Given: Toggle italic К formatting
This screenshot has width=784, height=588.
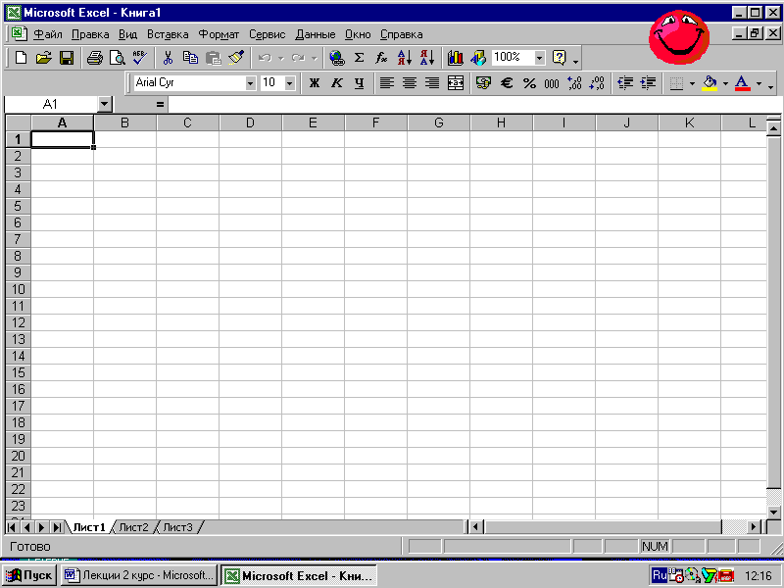Looking at the screenshot, I should coord(337,83).
